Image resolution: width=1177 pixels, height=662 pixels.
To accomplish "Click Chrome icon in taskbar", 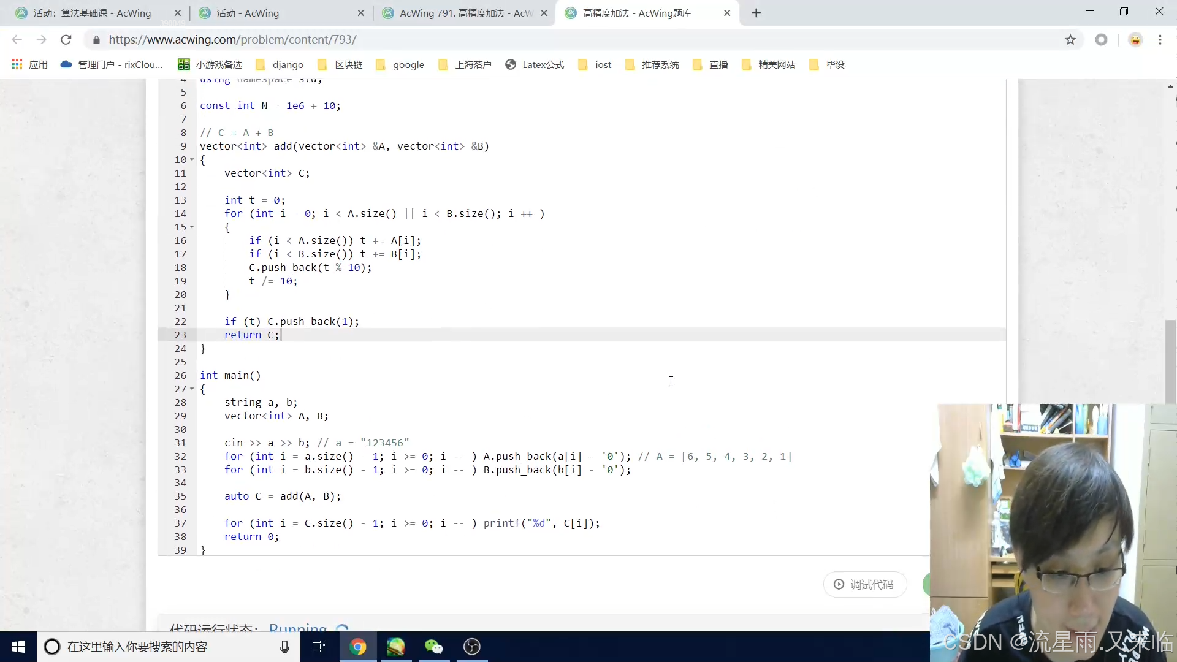I will coord(358,647).
